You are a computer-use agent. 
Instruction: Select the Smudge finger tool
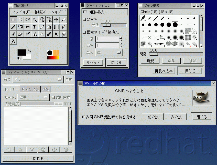[x=63, y=34]
